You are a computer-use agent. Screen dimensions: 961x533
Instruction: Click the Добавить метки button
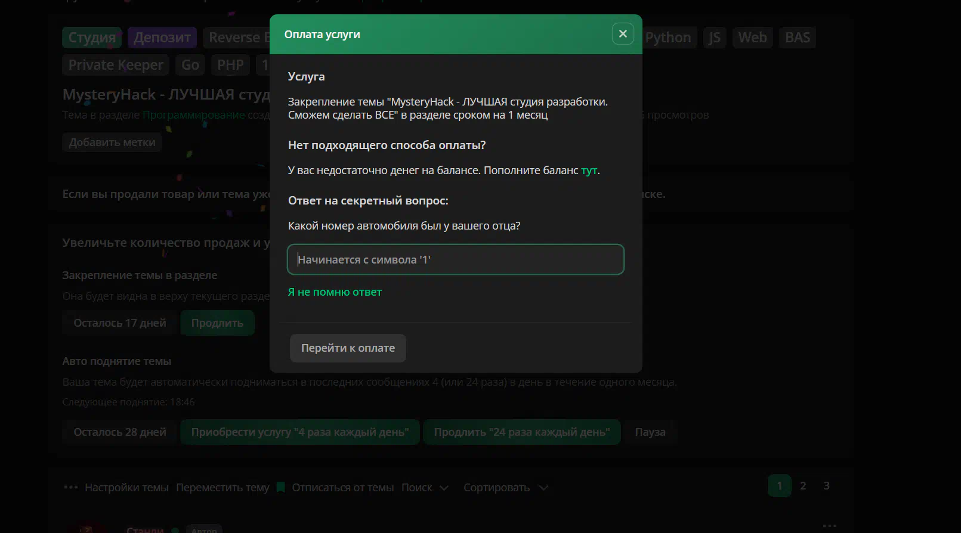click(112, 142)
